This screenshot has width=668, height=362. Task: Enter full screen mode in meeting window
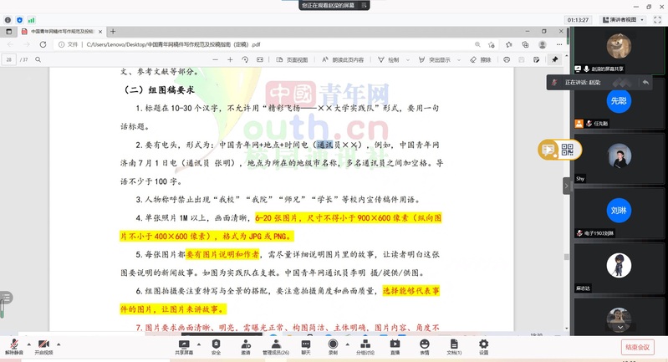(657, 19)
